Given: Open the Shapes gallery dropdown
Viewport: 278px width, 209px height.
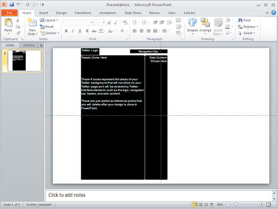Looking at the screenshot, I should [x=192, y=26].
